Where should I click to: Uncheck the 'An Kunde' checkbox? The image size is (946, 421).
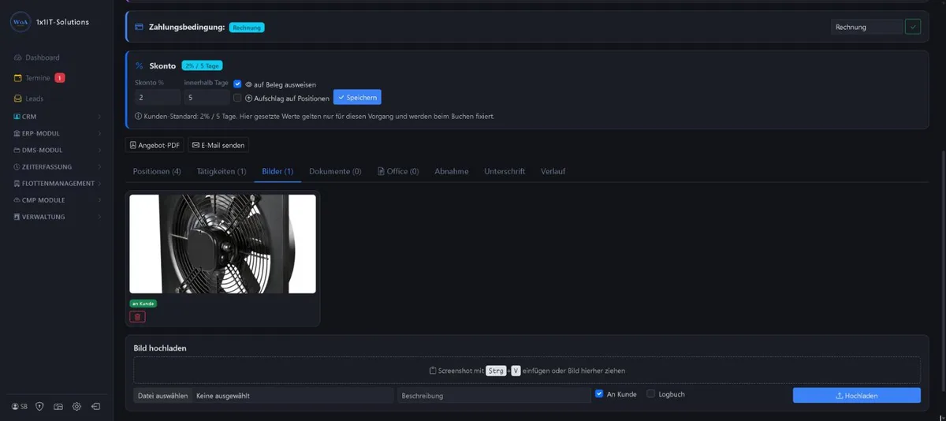point(599,394)
